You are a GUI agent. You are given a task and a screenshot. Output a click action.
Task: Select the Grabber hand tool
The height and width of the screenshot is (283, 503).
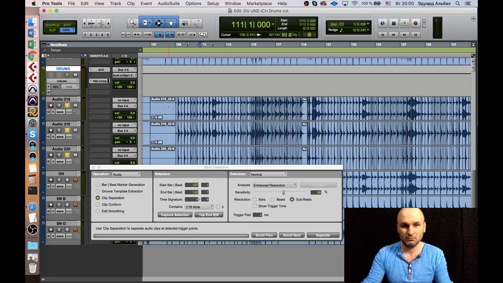click(x=171, y=23)
